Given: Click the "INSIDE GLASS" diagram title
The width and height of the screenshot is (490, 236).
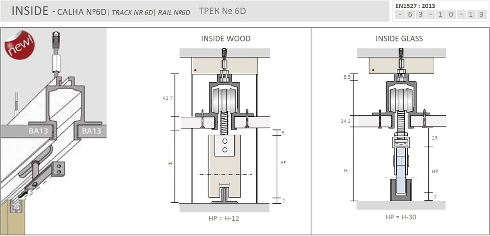Looking at the screenshot, I should tap(399, 39).
